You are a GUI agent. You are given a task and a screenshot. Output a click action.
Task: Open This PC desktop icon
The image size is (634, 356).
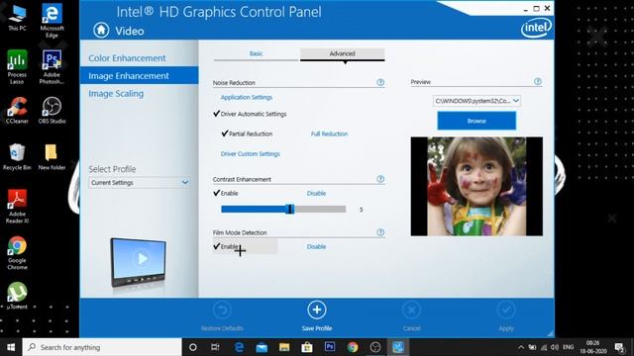[x=17, y=18]
